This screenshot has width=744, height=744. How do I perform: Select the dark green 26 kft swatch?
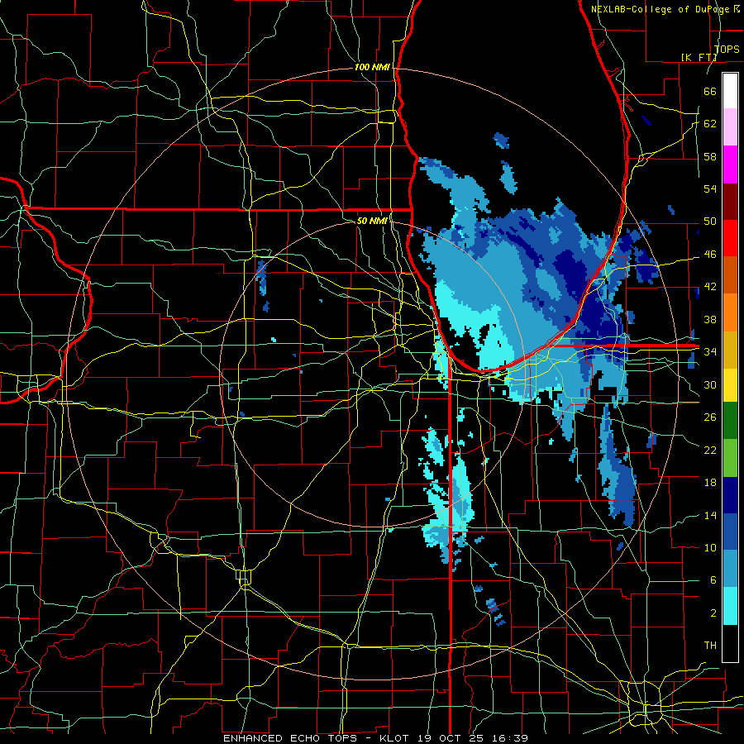pos(730,421)
